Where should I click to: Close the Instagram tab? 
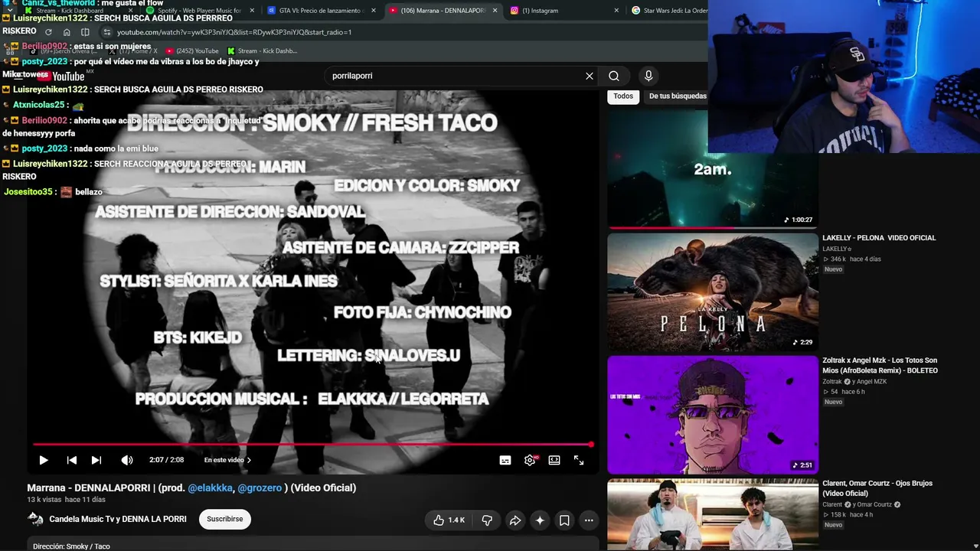tap(616, 11)
